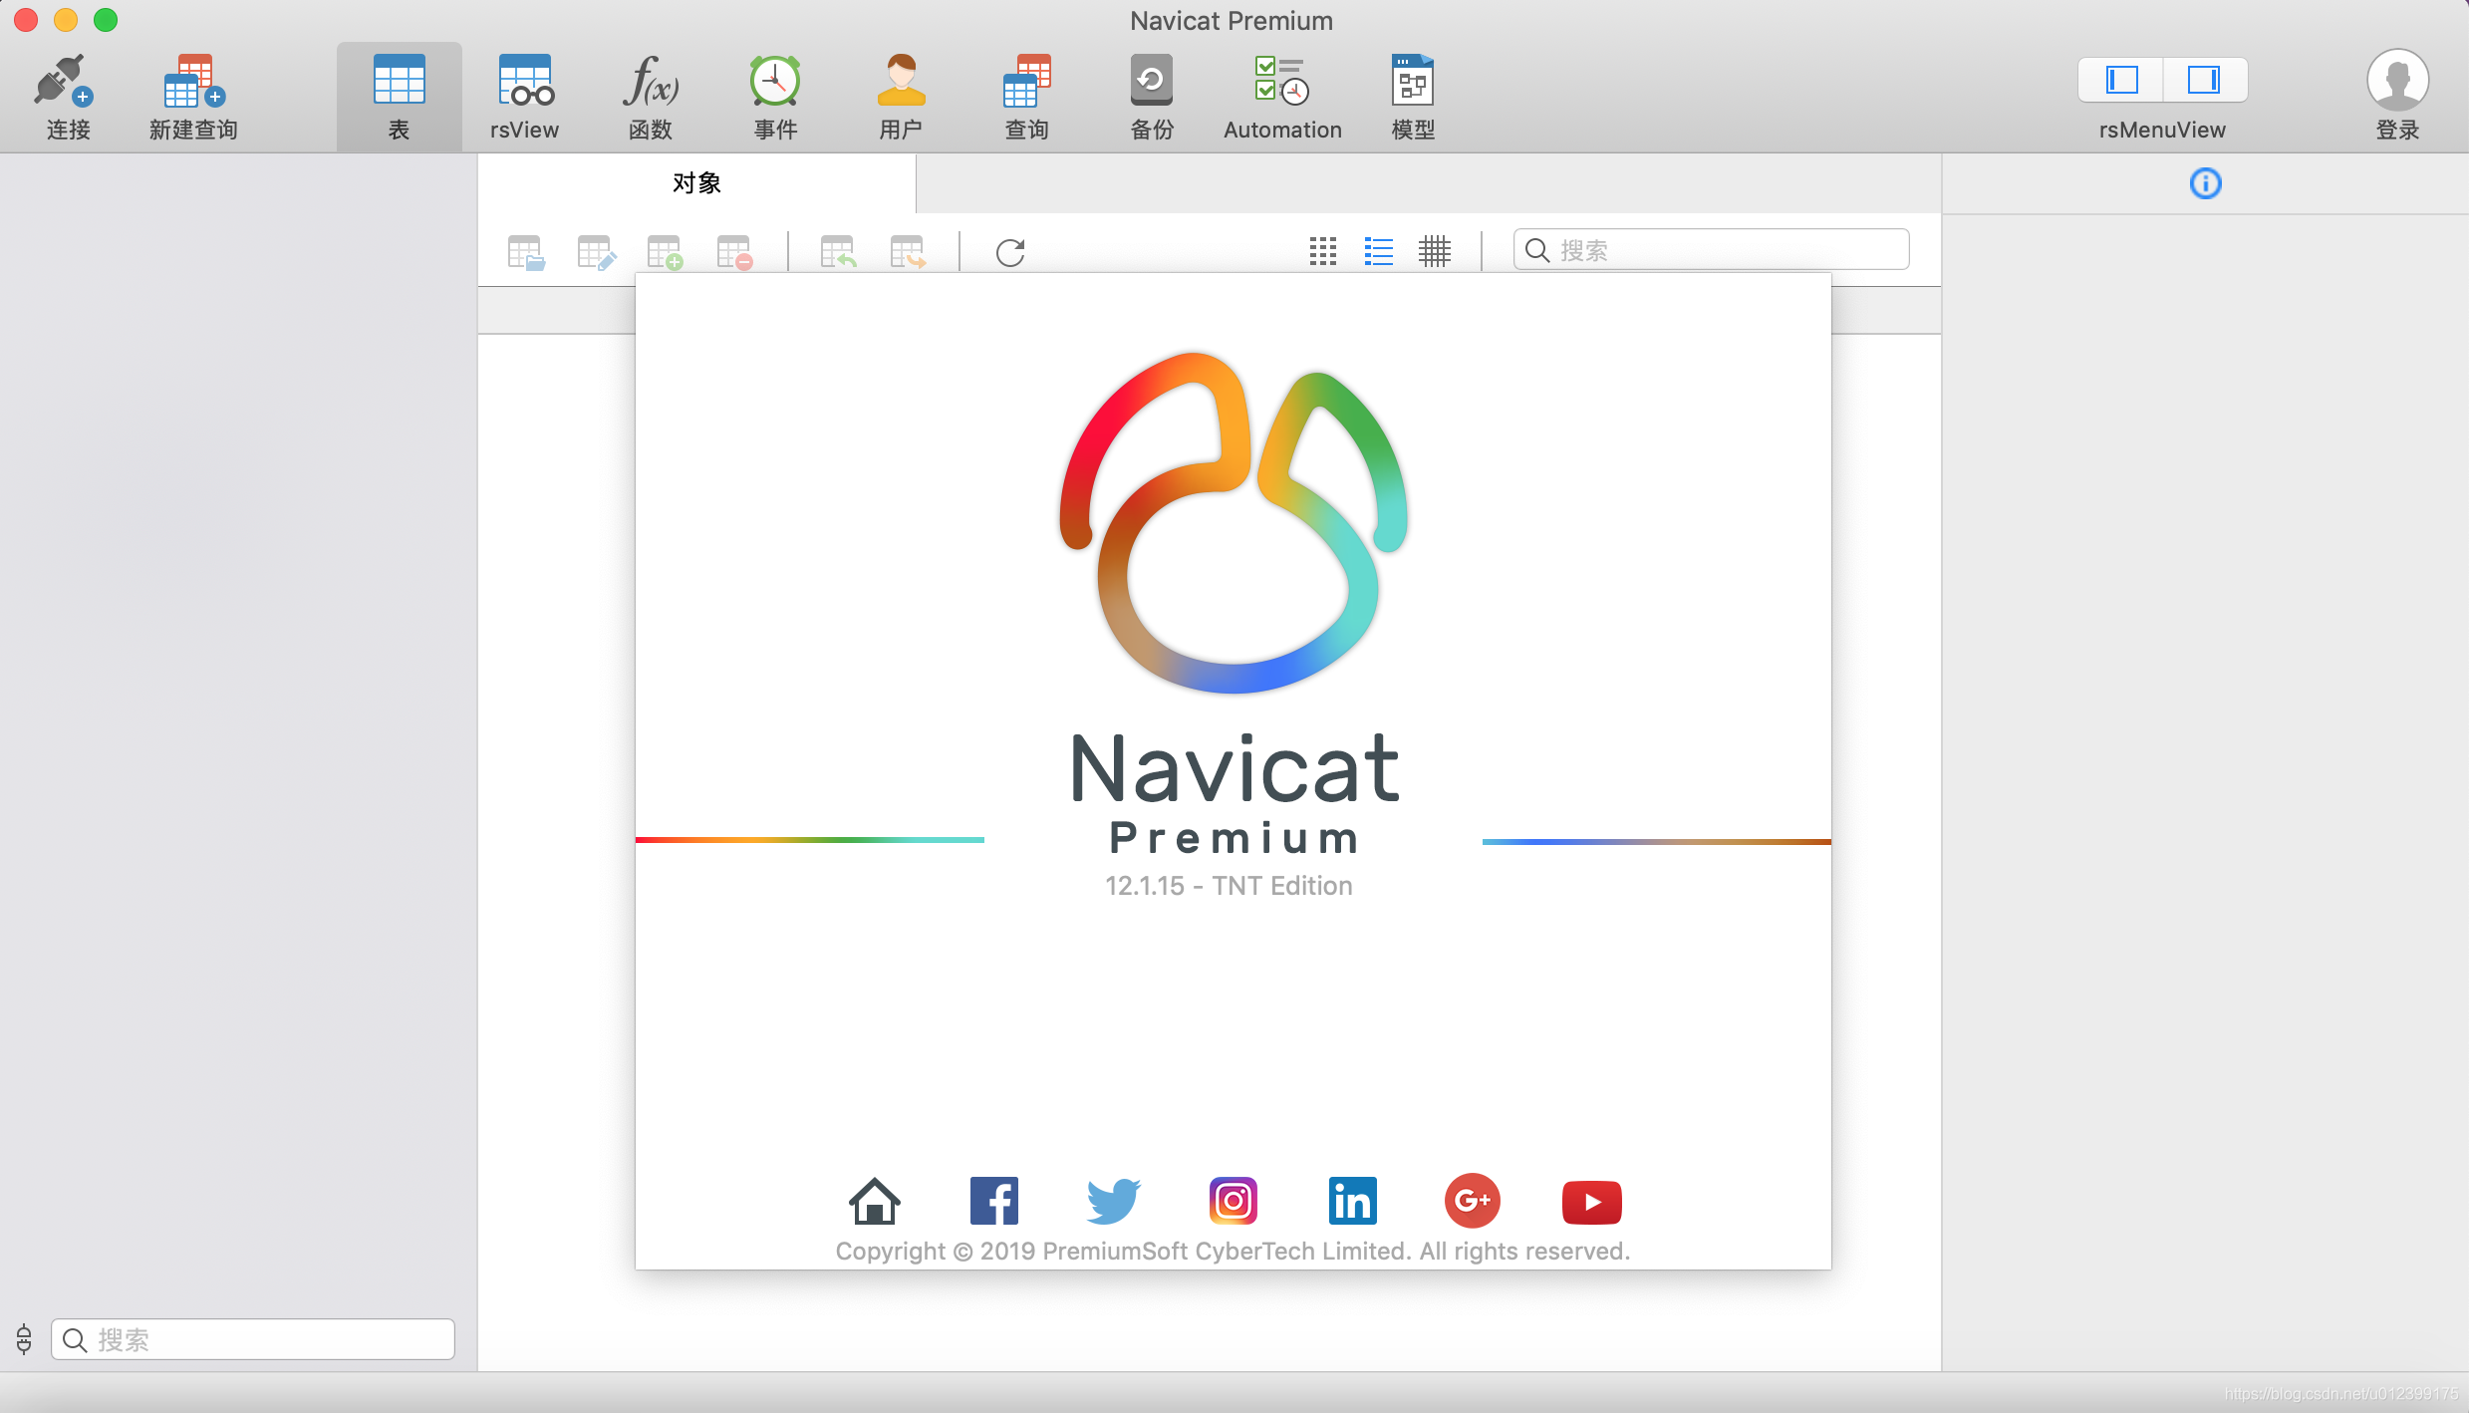Switch to icon grid view

tap(1323, 251)
